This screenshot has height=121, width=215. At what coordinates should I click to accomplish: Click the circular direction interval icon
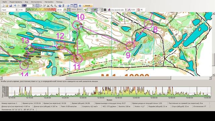pyautogui.click(x=138, y=10)
